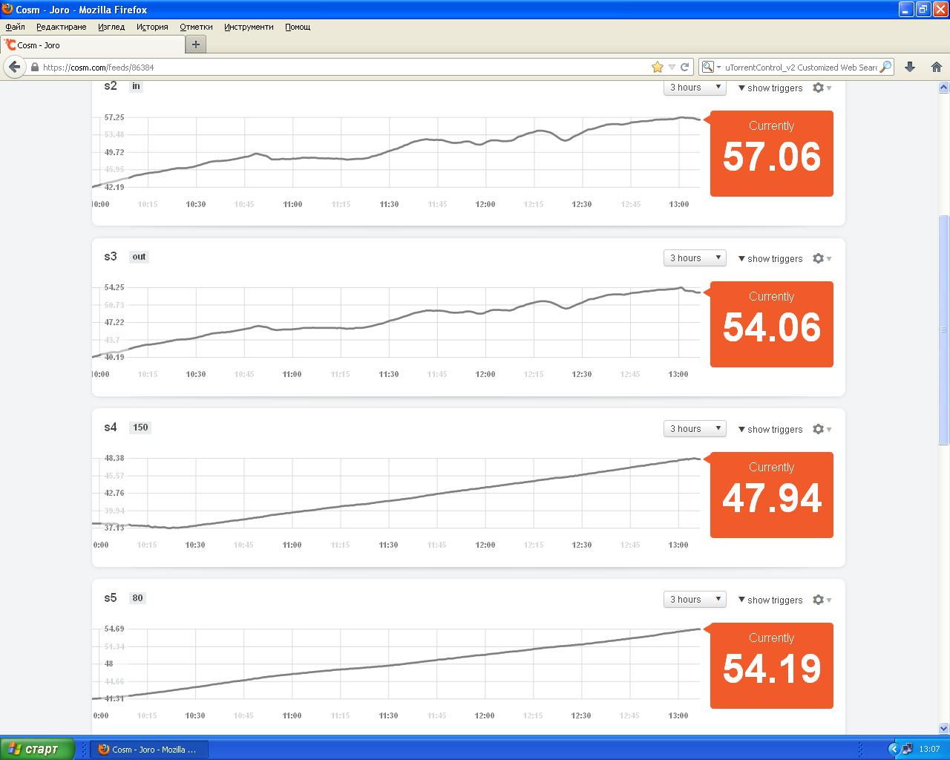Open the Инструменти menu

pyautogui.click(x=249, y=27)
